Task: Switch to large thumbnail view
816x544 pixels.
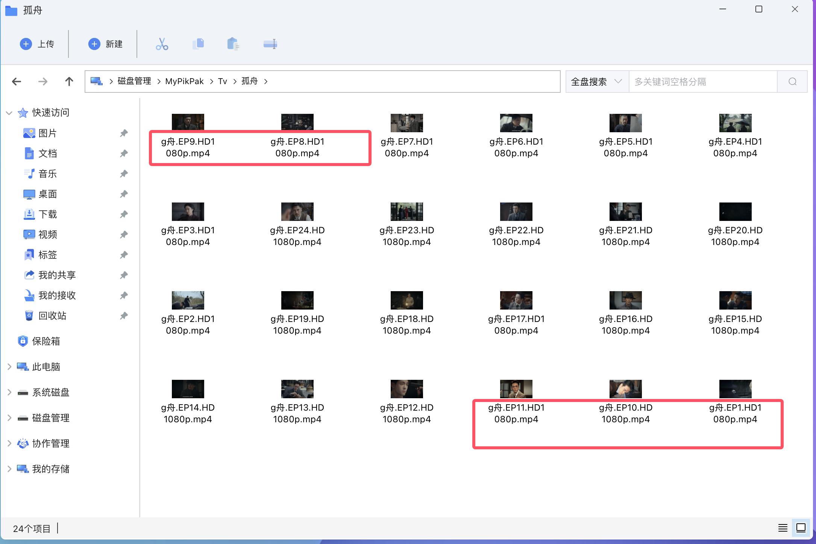Action: tap(801, 528)
